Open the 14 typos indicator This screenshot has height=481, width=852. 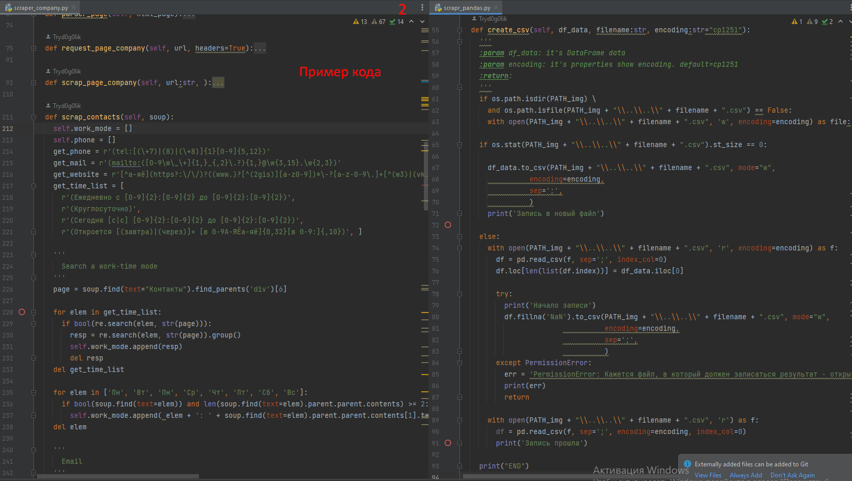397,22
